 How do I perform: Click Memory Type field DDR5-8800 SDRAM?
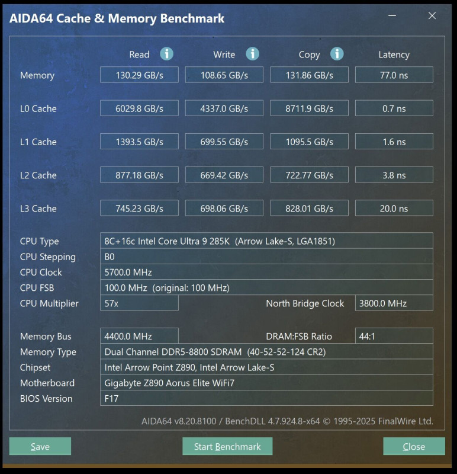click(x=266, y=351)
